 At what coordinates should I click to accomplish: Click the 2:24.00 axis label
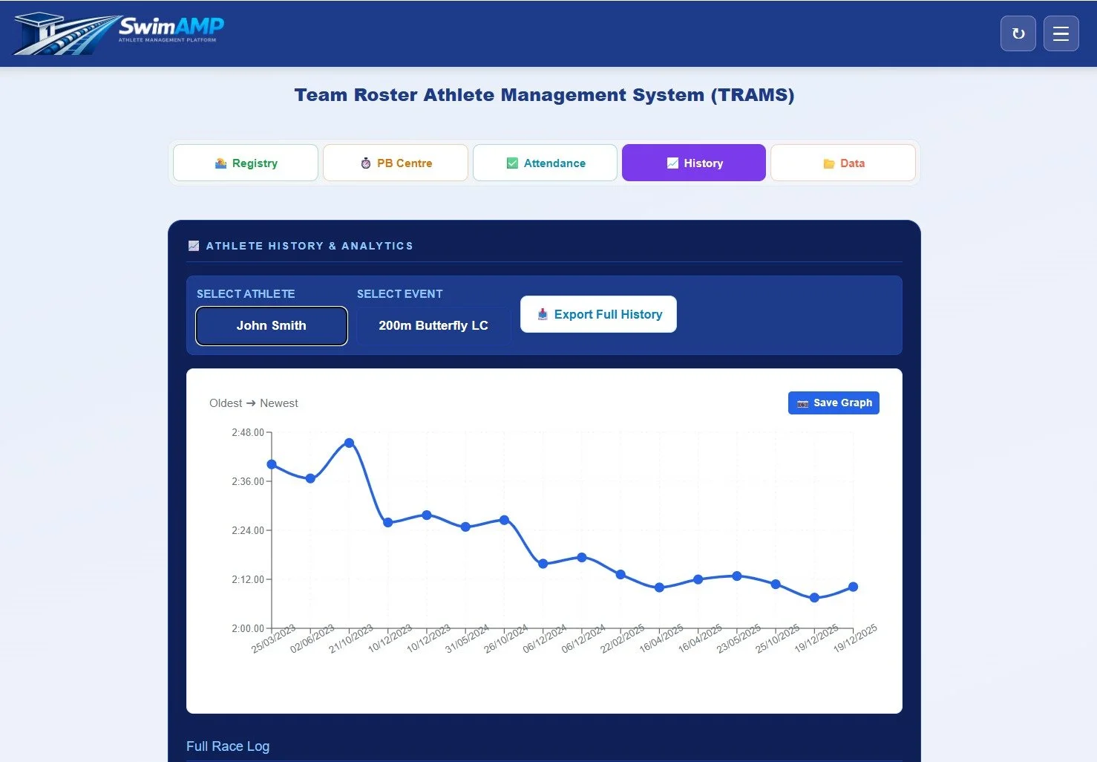[248, 530]
